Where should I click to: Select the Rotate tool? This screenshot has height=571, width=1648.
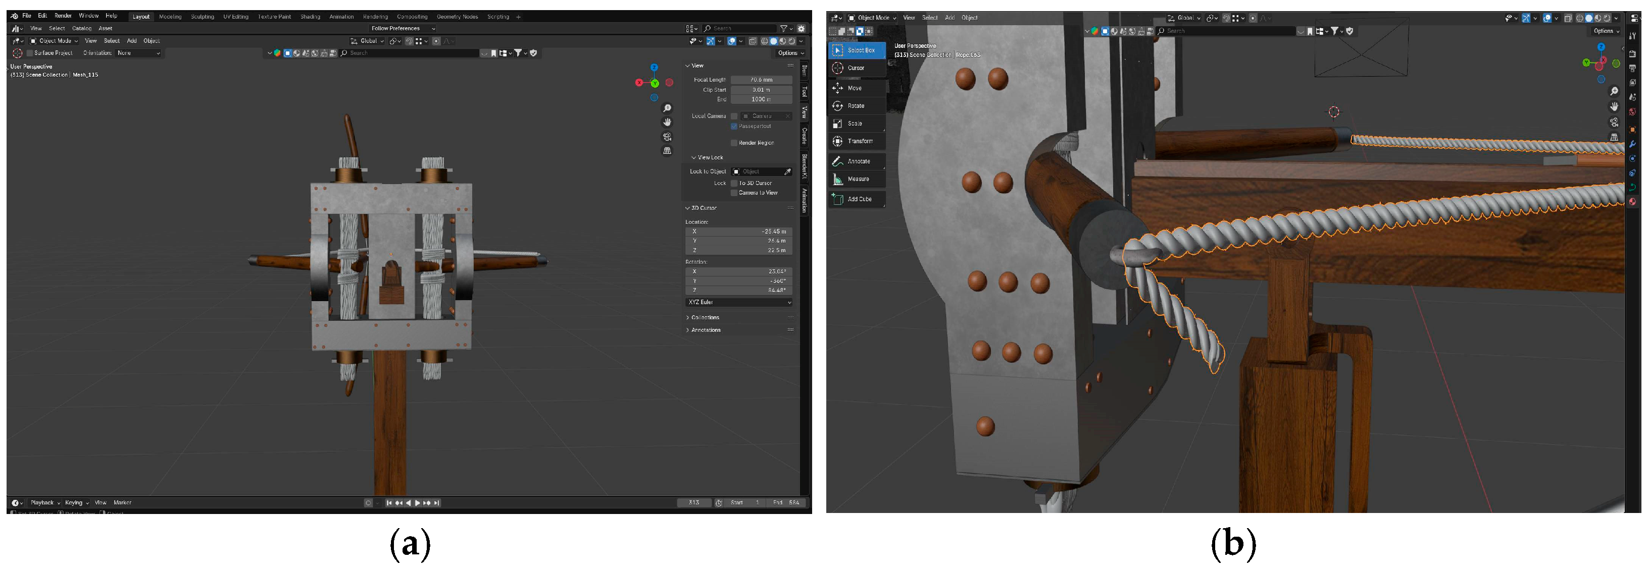pyautogui.click(x=856, y=106)
